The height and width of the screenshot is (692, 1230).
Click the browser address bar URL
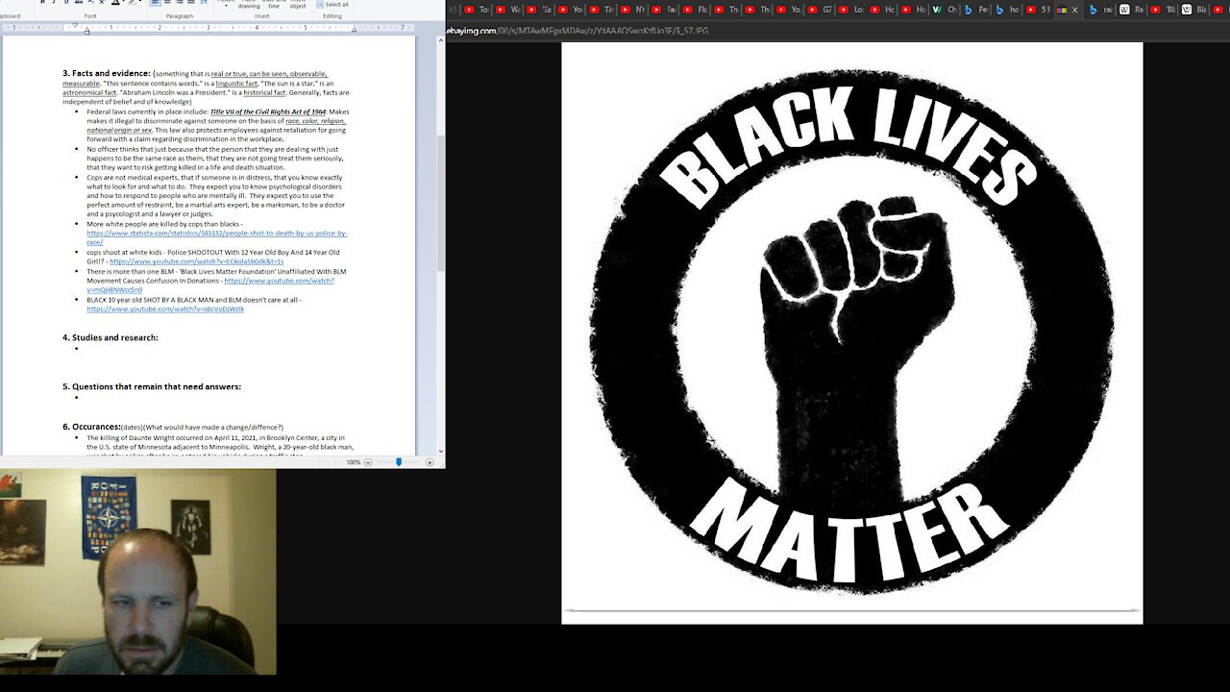click(x=579, y=31)
